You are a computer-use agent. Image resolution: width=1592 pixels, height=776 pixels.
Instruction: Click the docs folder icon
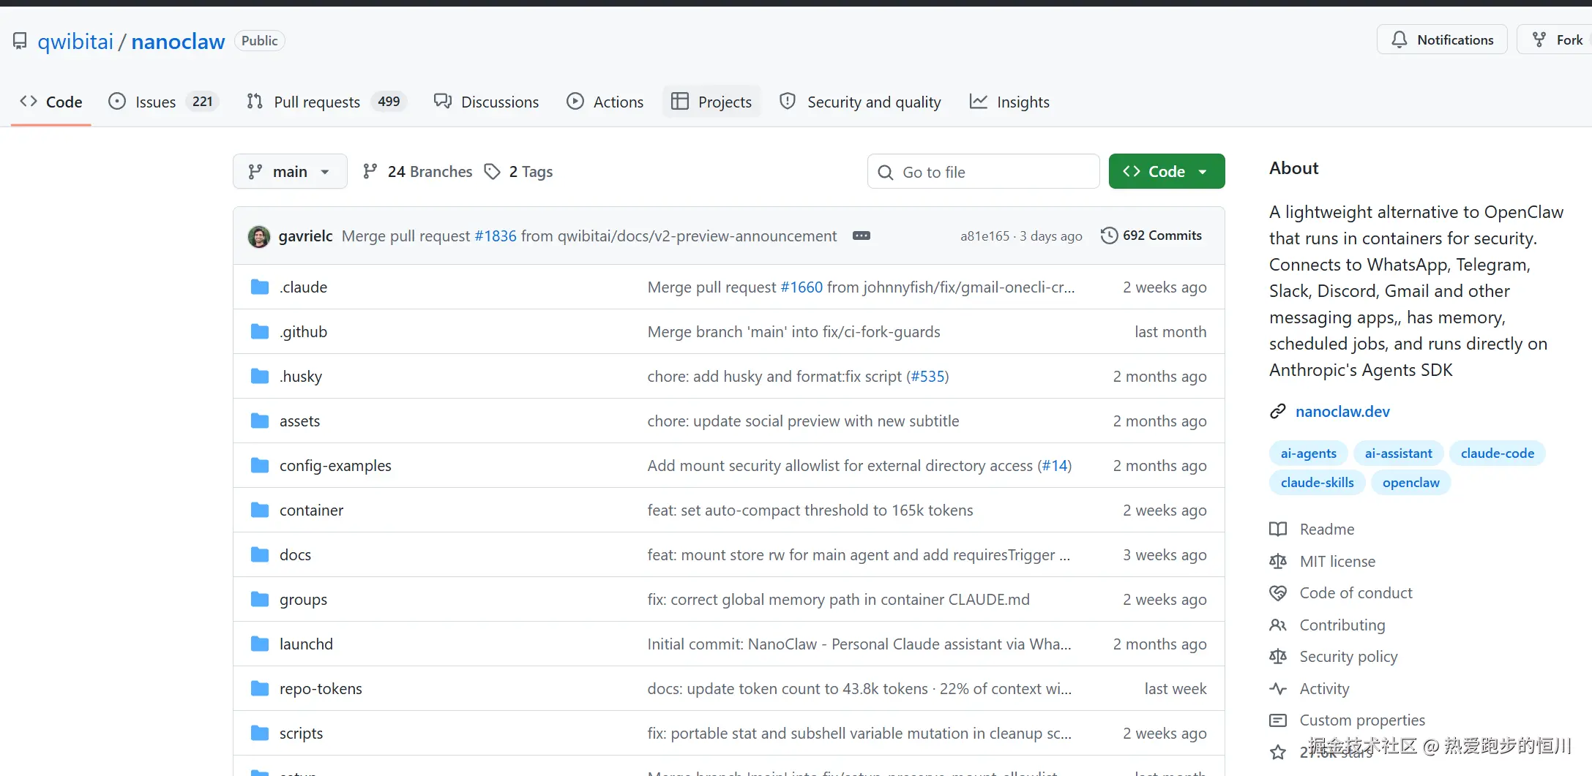tap(260, 554)
